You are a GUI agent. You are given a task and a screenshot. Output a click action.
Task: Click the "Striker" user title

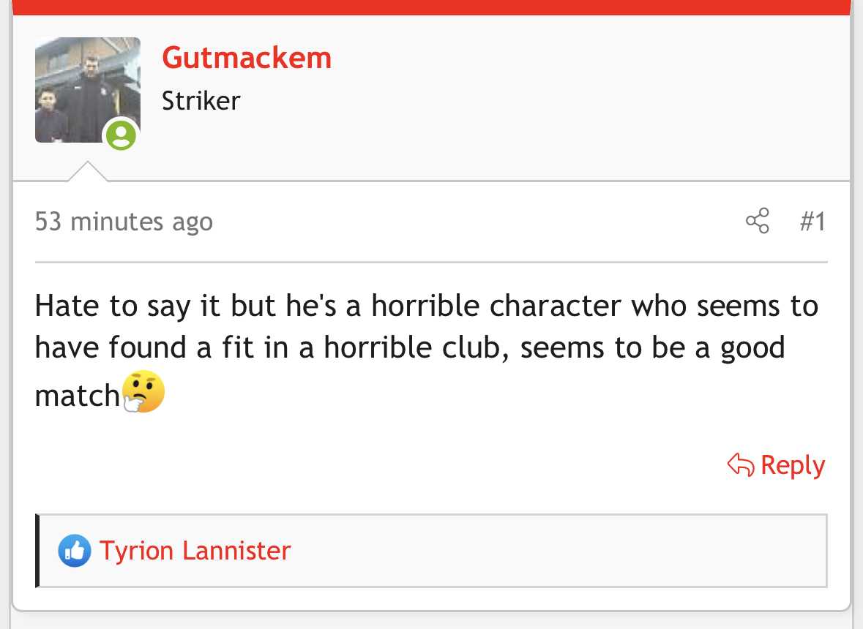[201, 101]
